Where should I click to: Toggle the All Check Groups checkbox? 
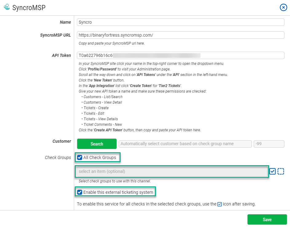coord(79,157)
